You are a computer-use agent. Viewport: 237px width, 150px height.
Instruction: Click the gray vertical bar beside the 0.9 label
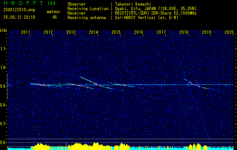[7, 87]
